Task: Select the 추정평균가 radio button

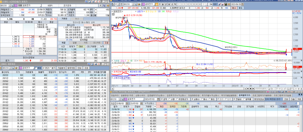Action: [x=177, y=99]
